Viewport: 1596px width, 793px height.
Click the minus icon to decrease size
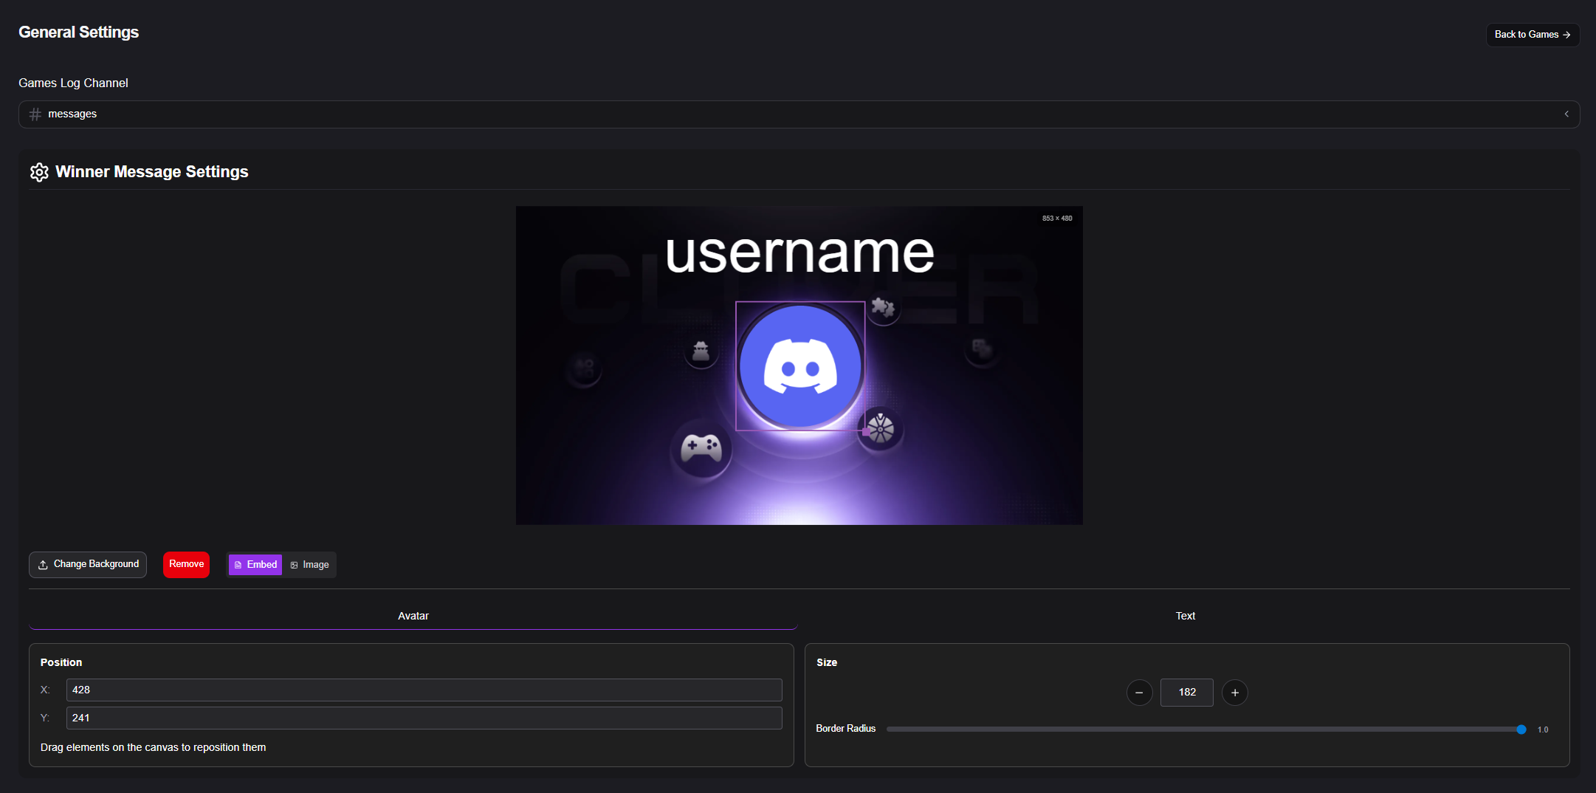pos(1139,693)
